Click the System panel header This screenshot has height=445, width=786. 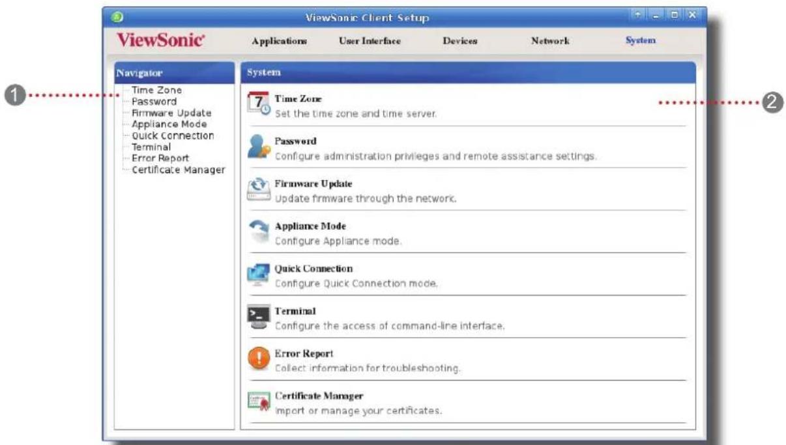coord(468,73)
